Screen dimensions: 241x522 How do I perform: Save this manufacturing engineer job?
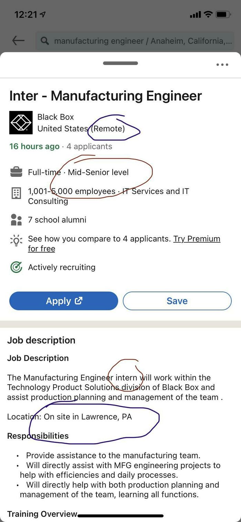tap(177, 300)
